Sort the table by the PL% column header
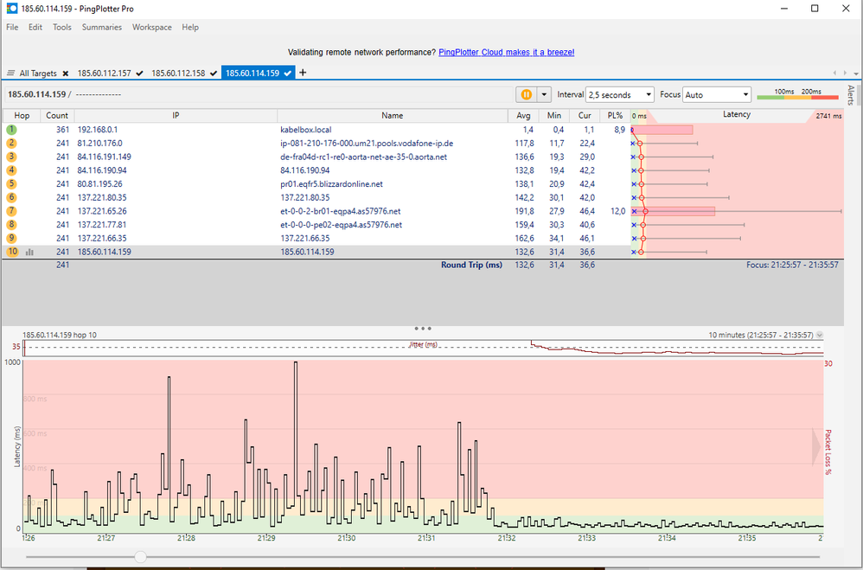Image resolution: width=863 pixels, height=570 pixels. 615,115
